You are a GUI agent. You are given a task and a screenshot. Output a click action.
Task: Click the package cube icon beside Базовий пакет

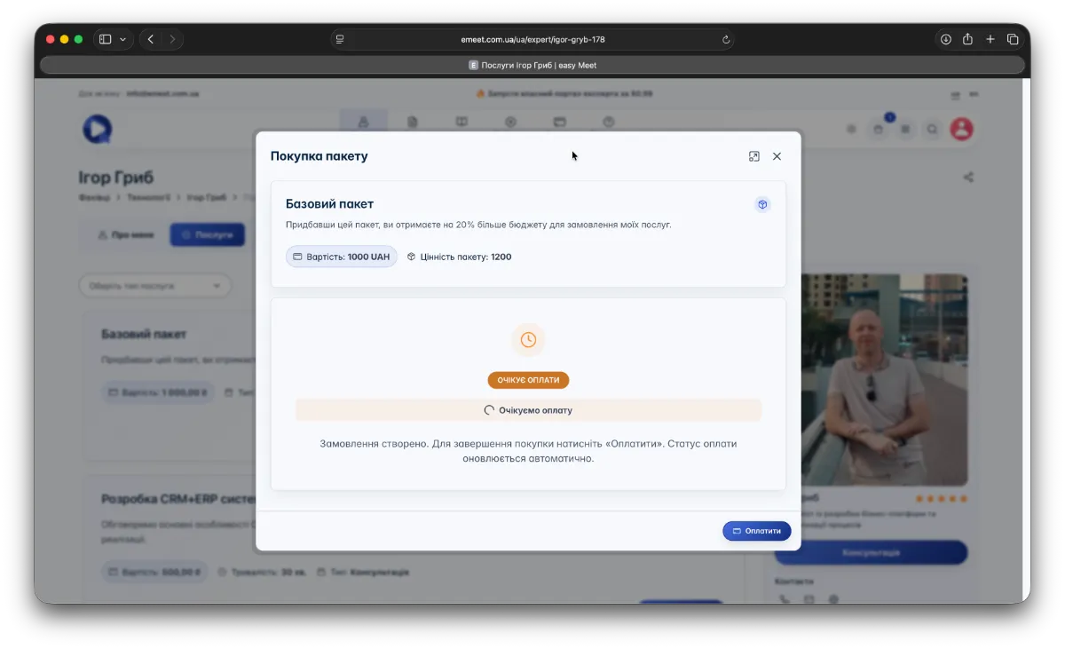761,205
